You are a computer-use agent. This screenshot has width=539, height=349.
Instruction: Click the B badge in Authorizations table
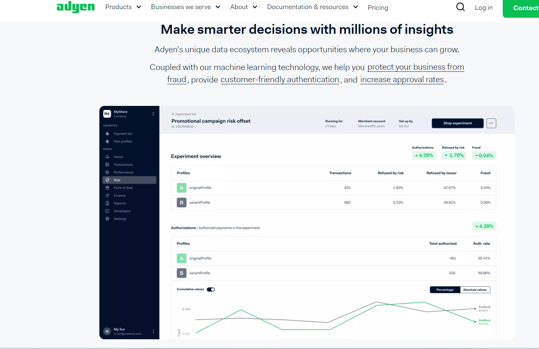182,273
